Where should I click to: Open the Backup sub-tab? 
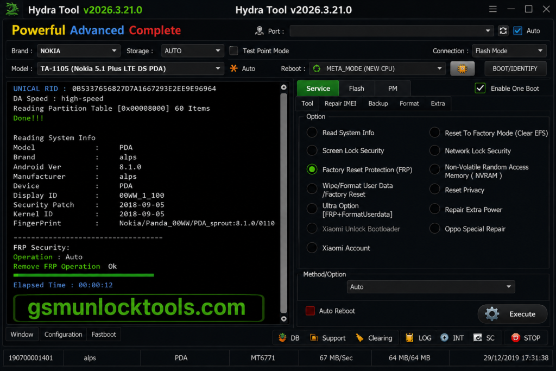pyautogui.click(x=378, y=104)
